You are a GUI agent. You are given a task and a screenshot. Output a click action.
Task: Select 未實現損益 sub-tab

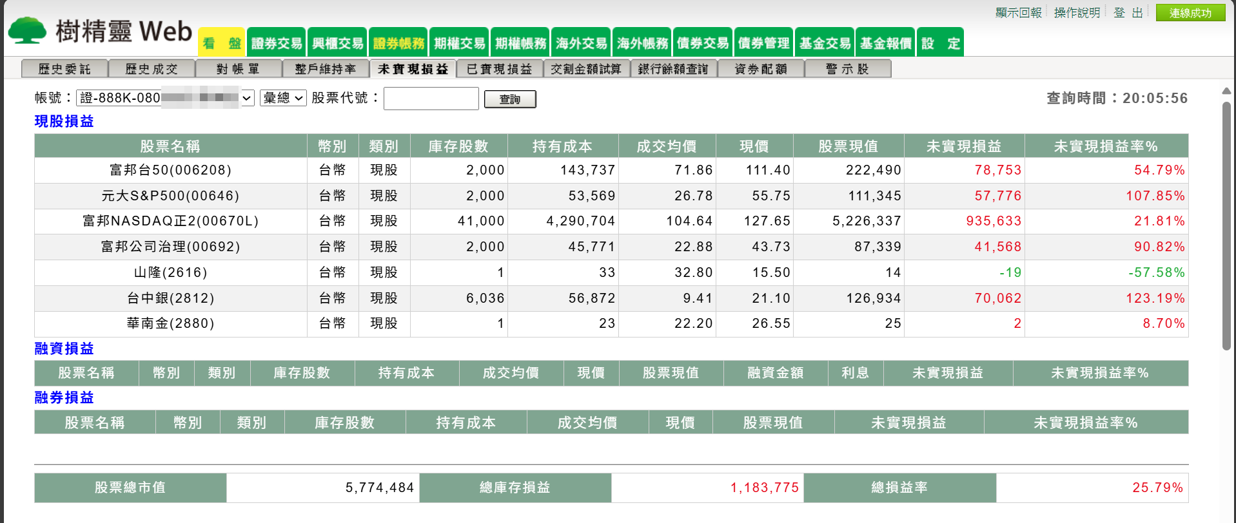click(413, 69)
